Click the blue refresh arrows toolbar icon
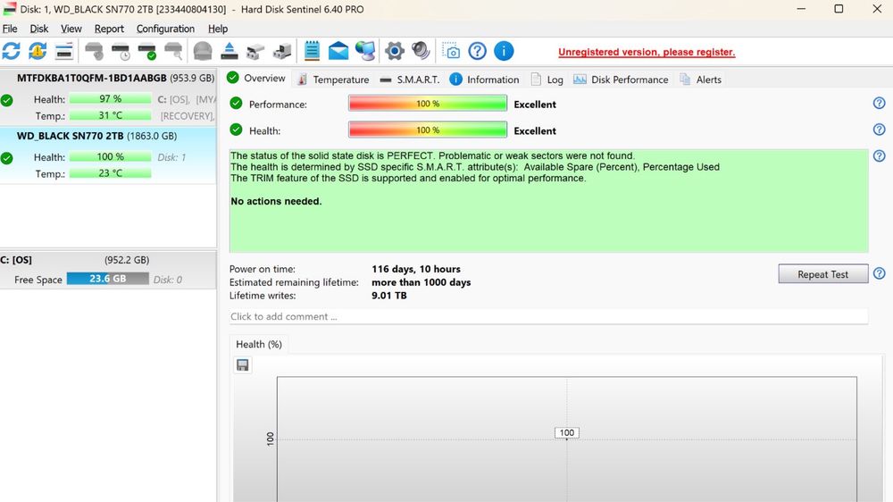The image size is (893, 502). click(x=12, y=51)
